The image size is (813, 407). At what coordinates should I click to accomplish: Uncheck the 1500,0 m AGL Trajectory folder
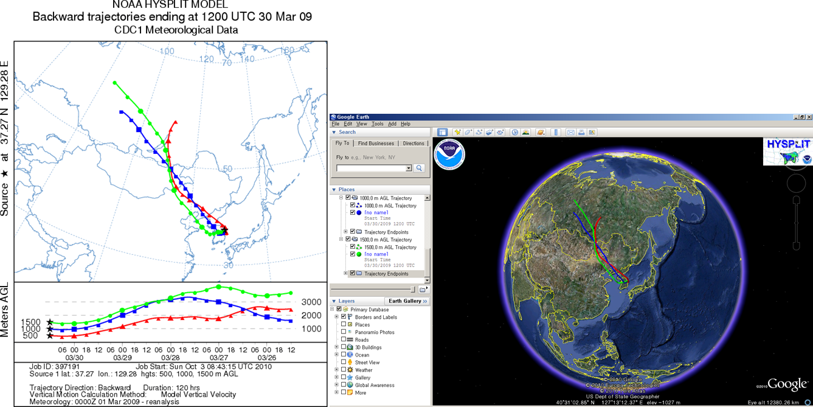pyautogui.click(x=348, y=239)
